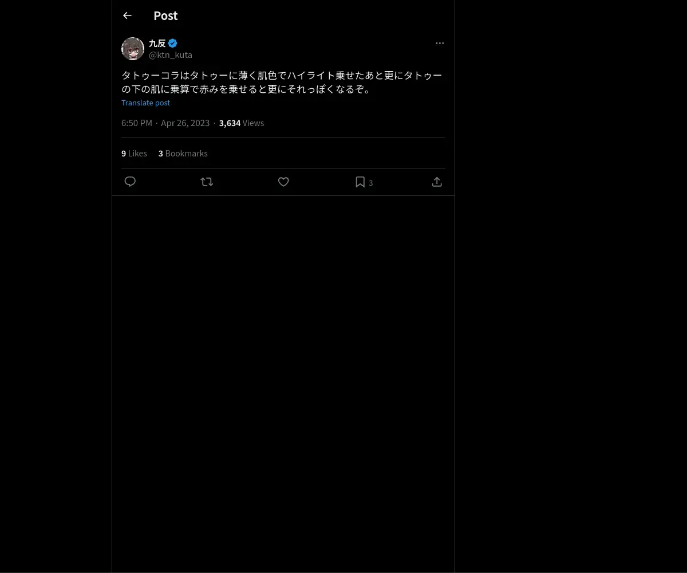Screen dimensions: 687x573
Task: Click the 6:50 PM timestamp
Action: (137, 123)
